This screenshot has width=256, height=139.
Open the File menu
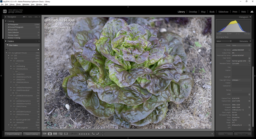click(x=2, y=4)
